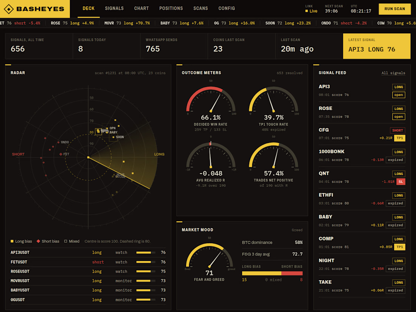Click the Signals, All Time value 656

[18, 49]
